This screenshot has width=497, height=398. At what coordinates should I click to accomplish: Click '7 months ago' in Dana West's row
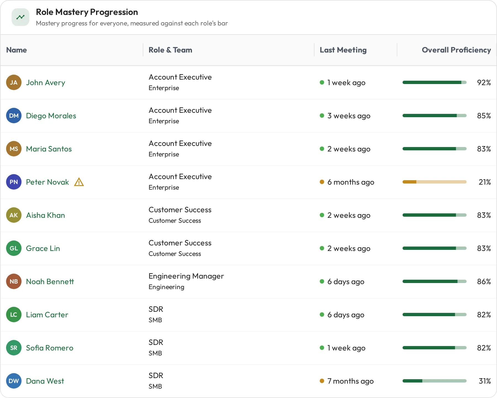350,381
